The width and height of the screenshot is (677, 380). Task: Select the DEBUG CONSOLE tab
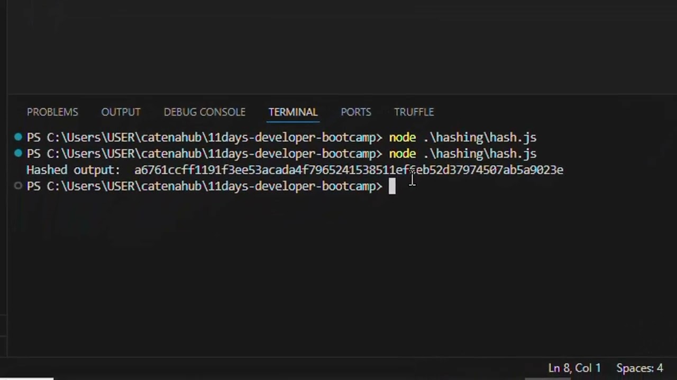click(x=204, y=112)
